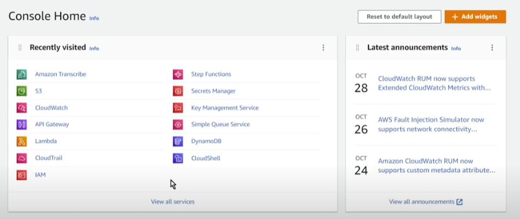Open the S3 link

coord(38,91)
